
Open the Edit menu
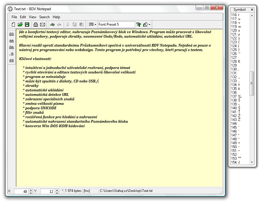pos(23,17)
